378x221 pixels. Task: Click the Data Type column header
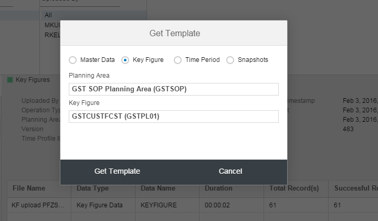point(103,188)
